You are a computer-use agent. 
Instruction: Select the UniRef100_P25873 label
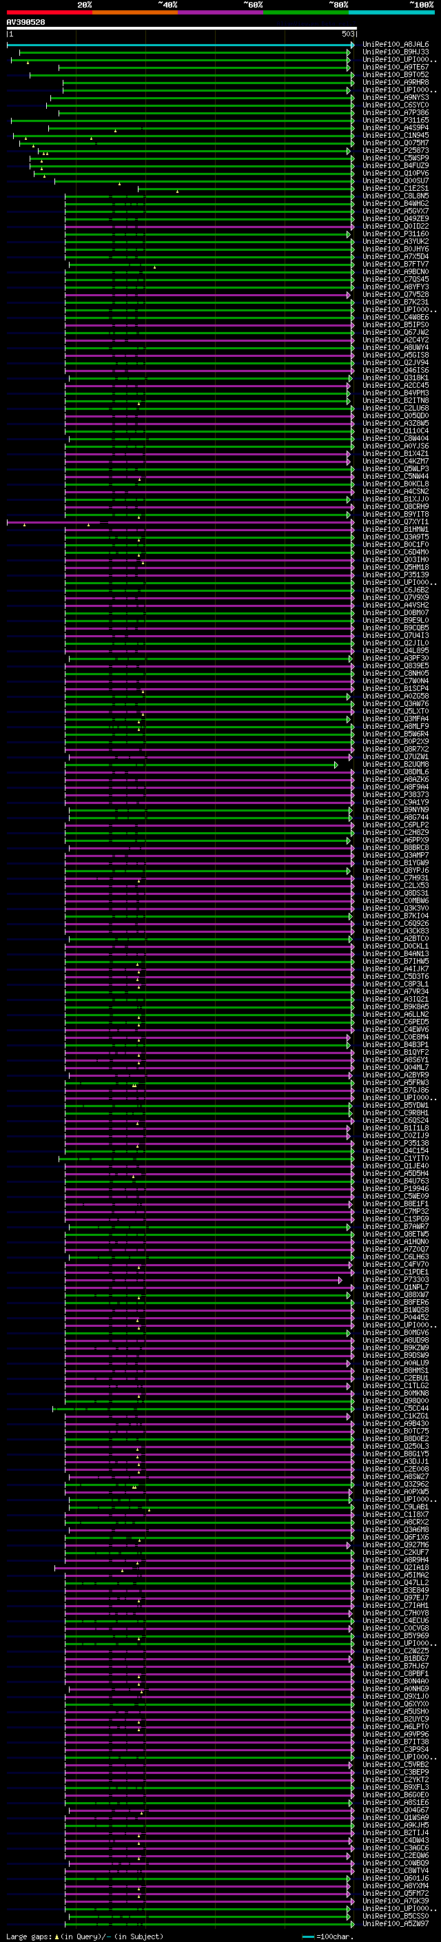pos(396,150)
